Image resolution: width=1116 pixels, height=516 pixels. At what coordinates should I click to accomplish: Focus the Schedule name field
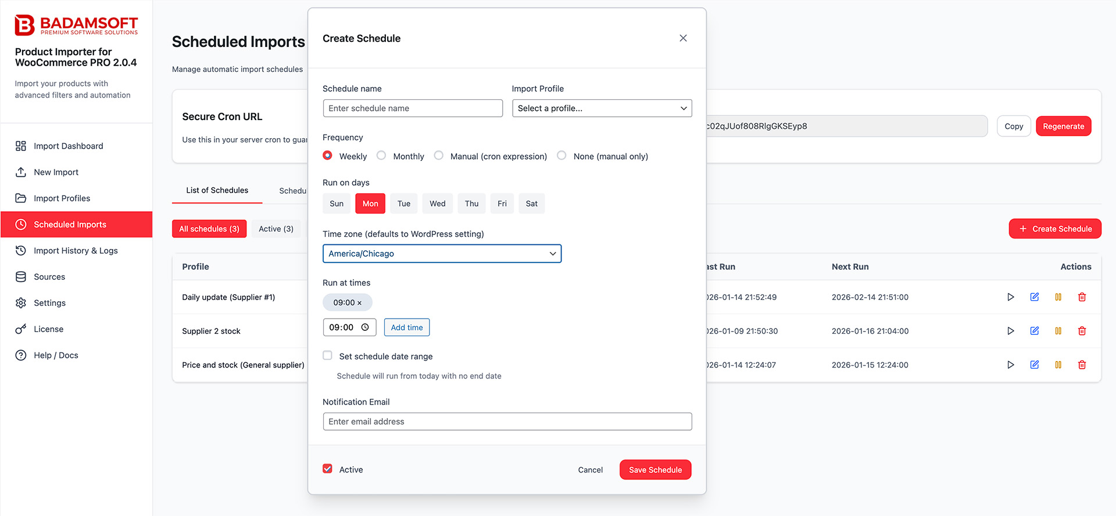(x=413, y=109)
